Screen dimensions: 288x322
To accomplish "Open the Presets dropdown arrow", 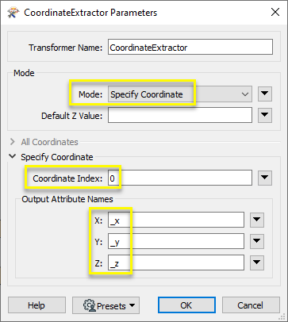I will (x=132, y=305).
